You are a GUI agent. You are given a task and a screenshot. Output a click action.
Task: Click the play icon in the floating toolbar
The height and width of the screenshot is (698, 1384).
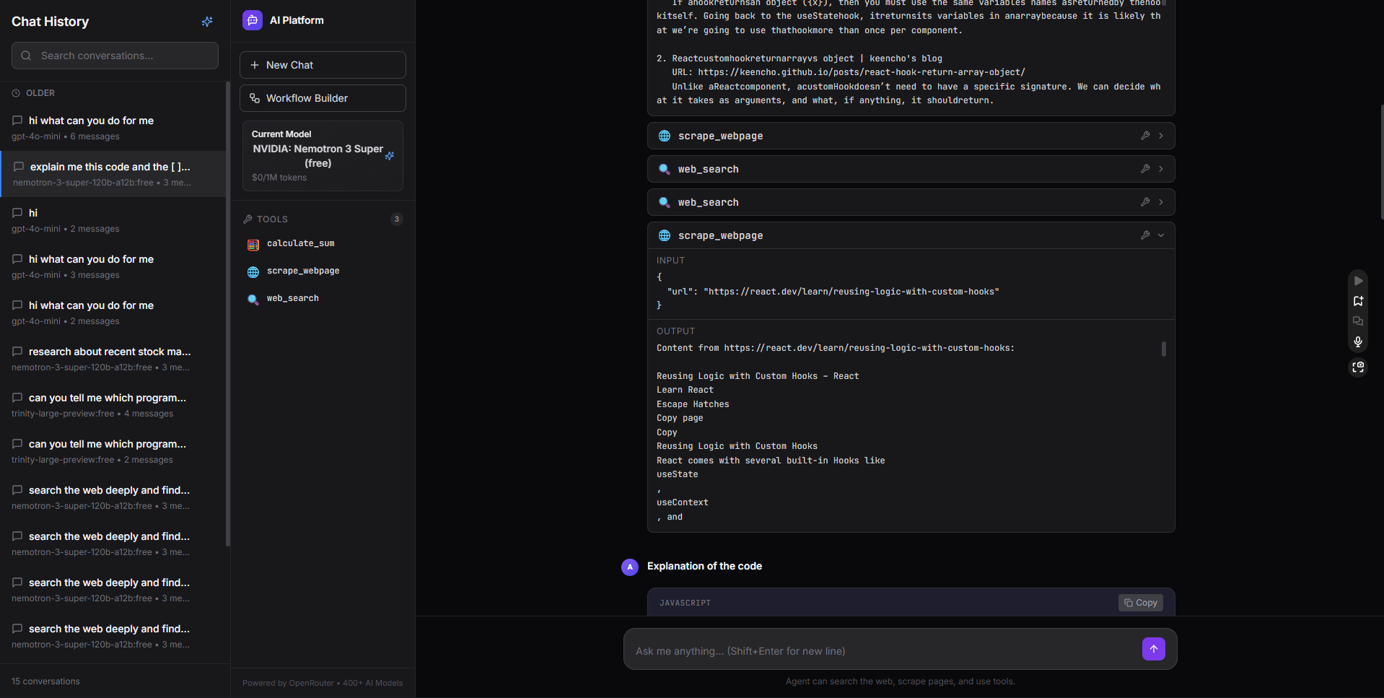(1358, 281)
